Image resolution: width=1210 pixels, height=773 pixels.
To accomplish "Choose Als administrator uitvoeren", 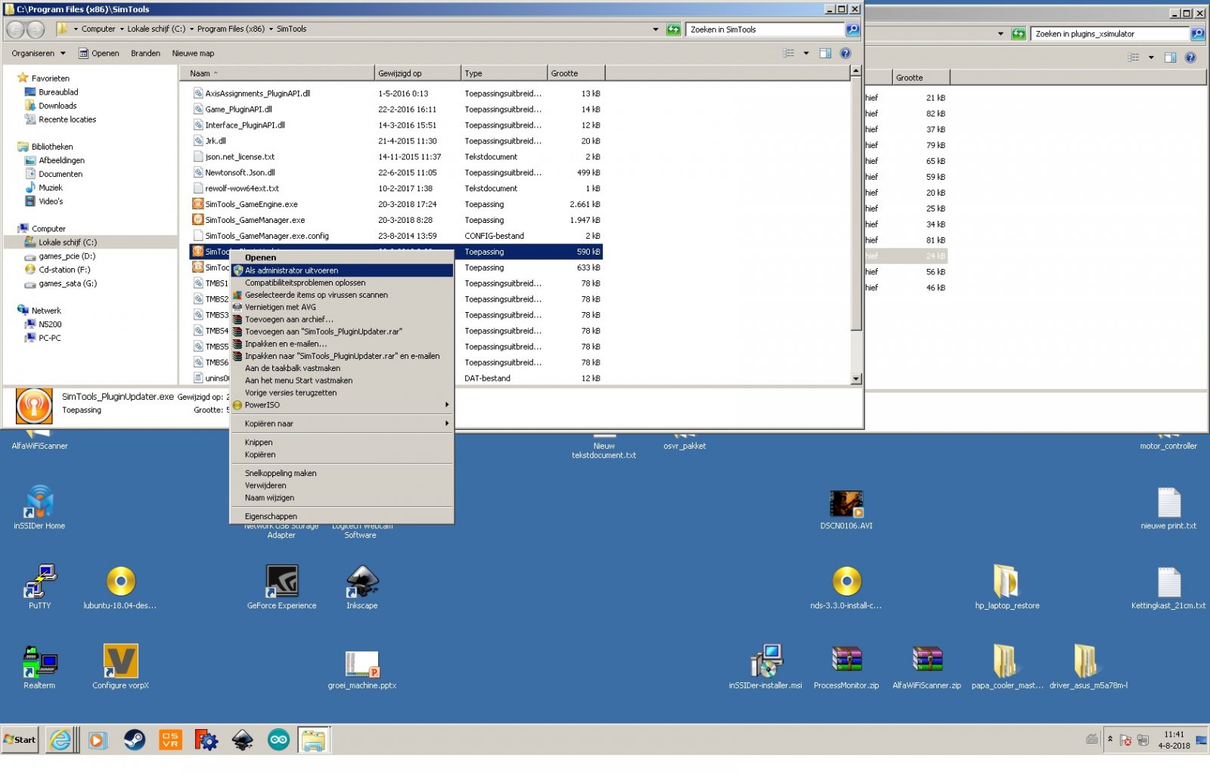I will point(342,271).
